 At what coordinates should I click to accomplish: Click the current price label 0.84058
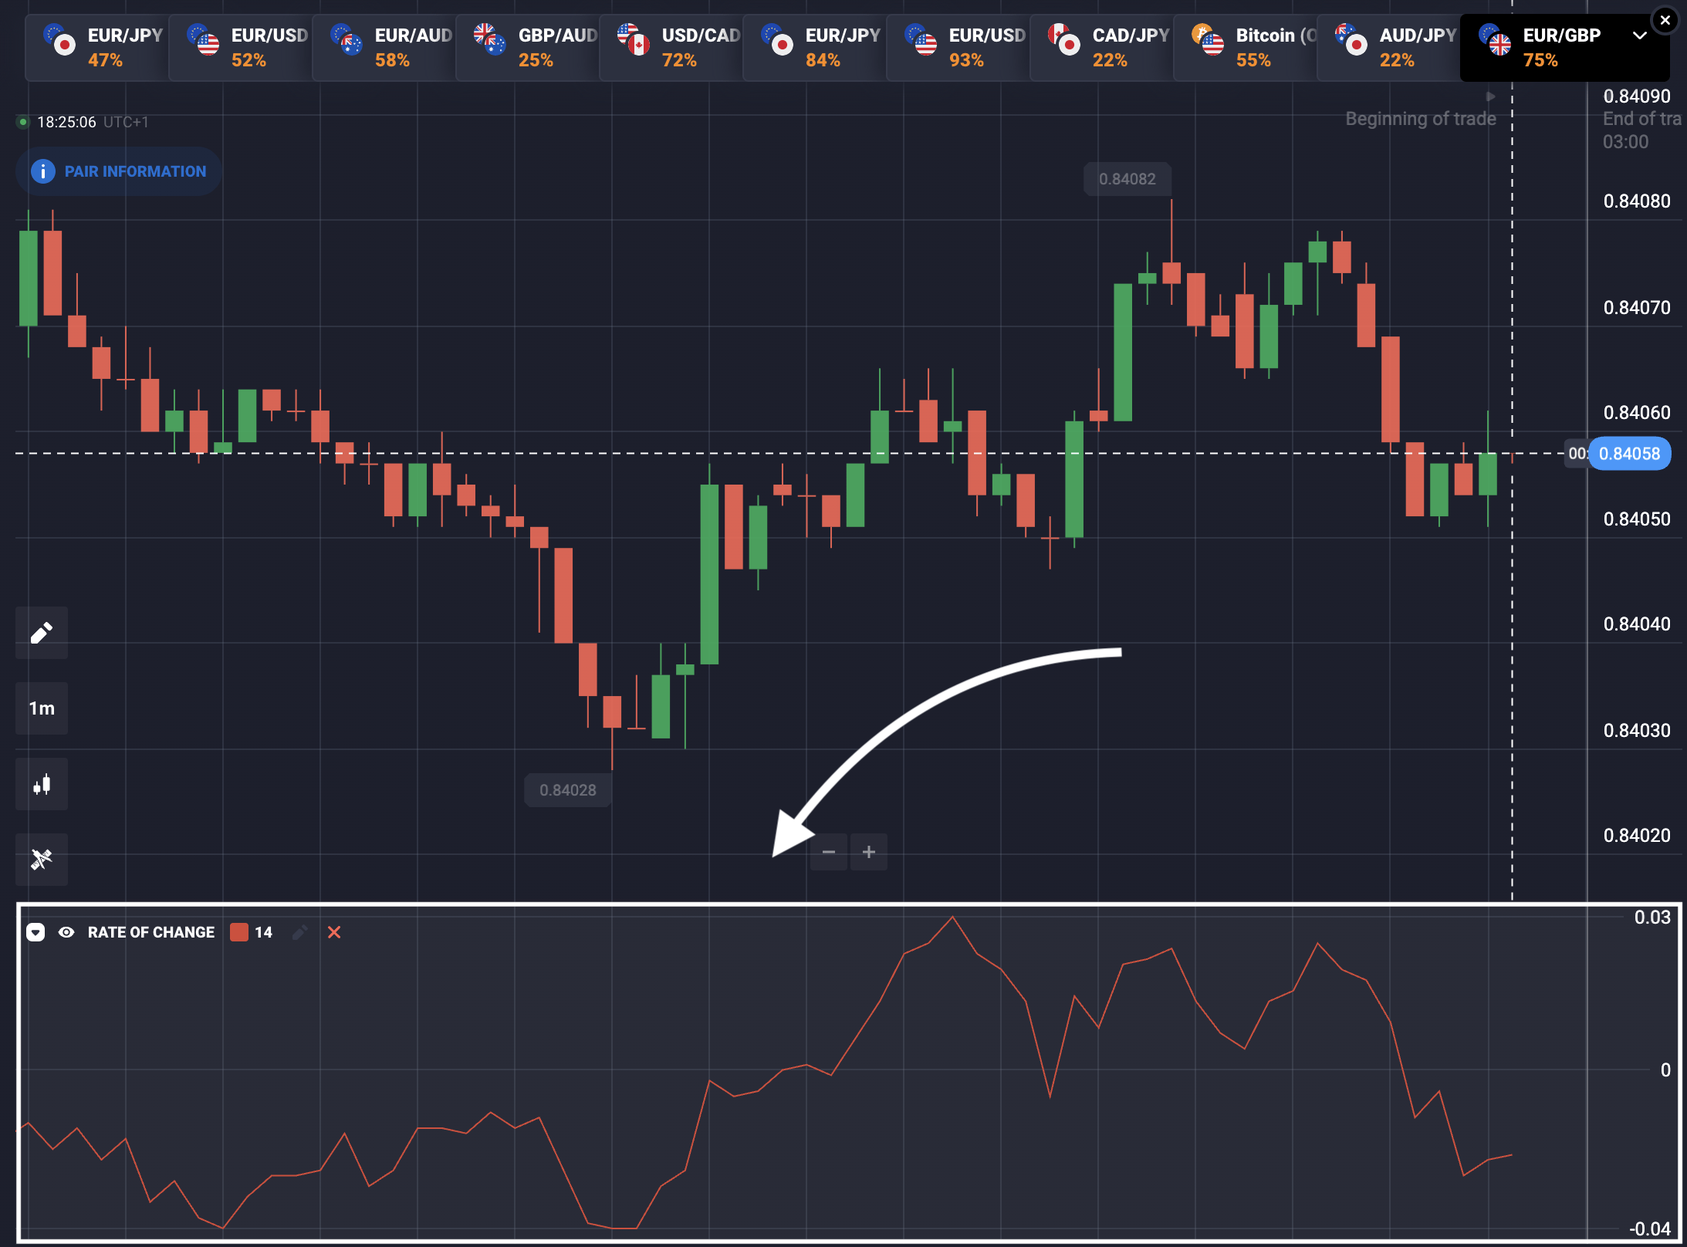pos(1629,454)
